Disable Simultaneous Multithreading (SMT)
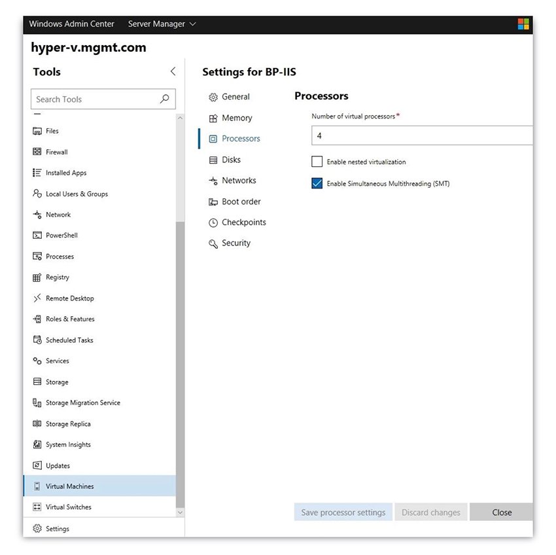The height and width of the screenshot is (555, 556). click(317, 183)
